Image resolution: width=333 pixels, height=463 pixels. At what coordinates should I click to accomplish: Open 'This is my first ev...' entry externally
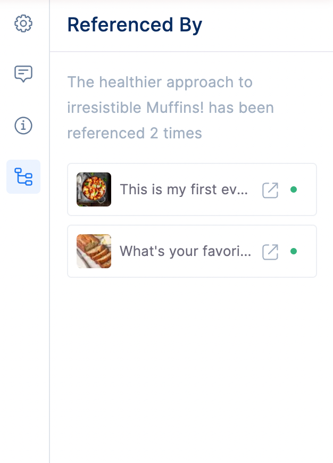[x=270, y=190]
